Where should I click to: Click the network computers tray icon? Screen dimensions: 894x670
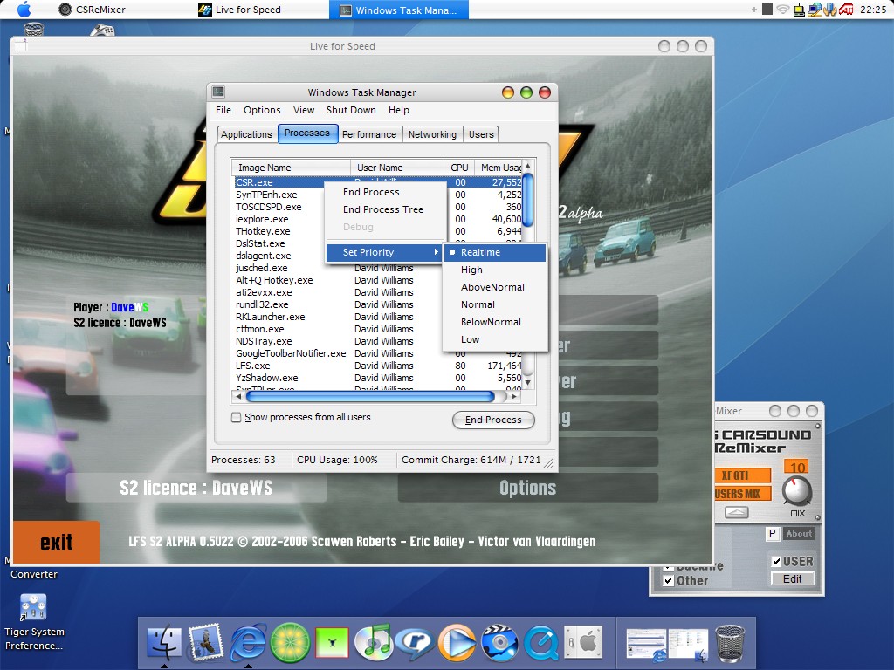[815, 10]
